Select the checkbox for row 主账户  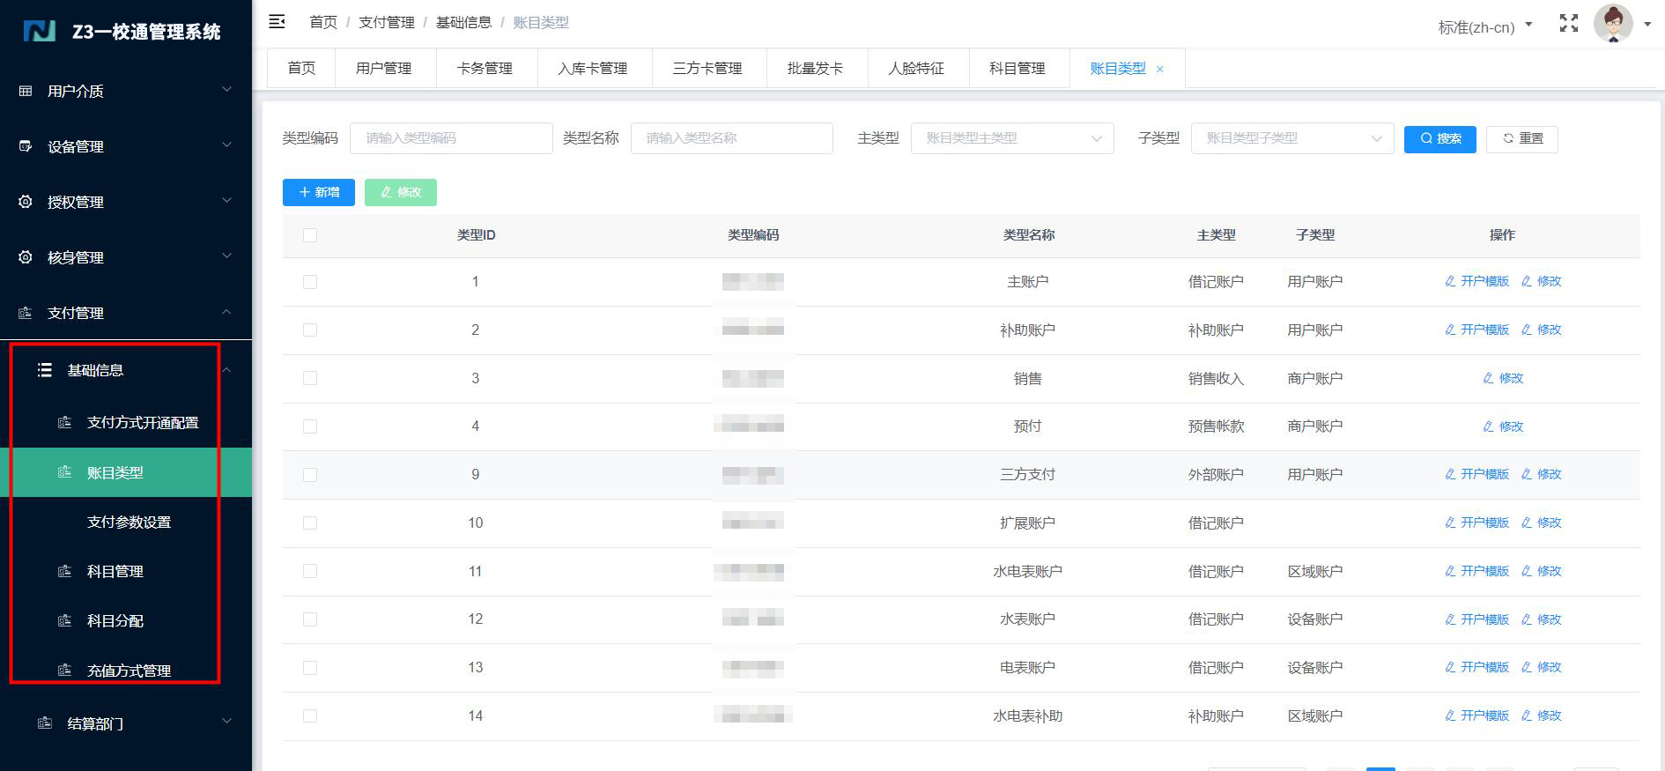(x=309, y=282)
